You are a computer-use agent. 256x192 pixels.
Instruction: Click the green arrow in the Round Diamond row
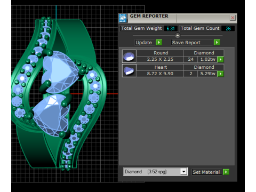pos(221,59)
